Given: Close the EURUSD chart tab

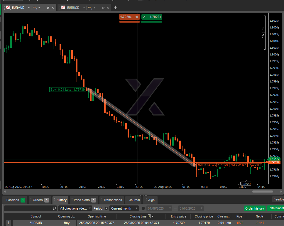Looking at the screenshot, I should click(108, 8).
